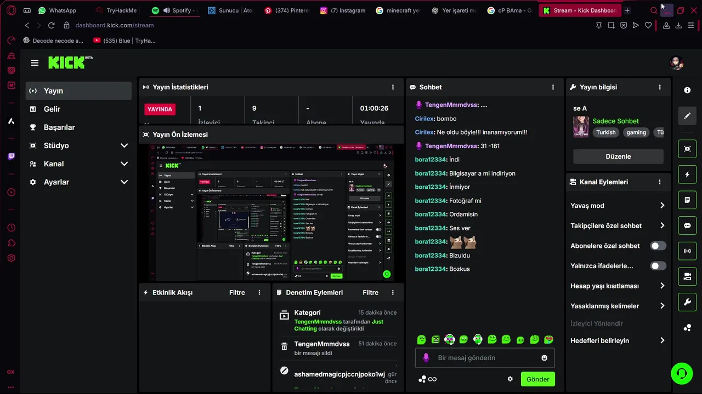This screenshot has width=702, height=394.
Task: Open Etkinlik Akışı three-dot menu
Action: (x=259, y=292)
